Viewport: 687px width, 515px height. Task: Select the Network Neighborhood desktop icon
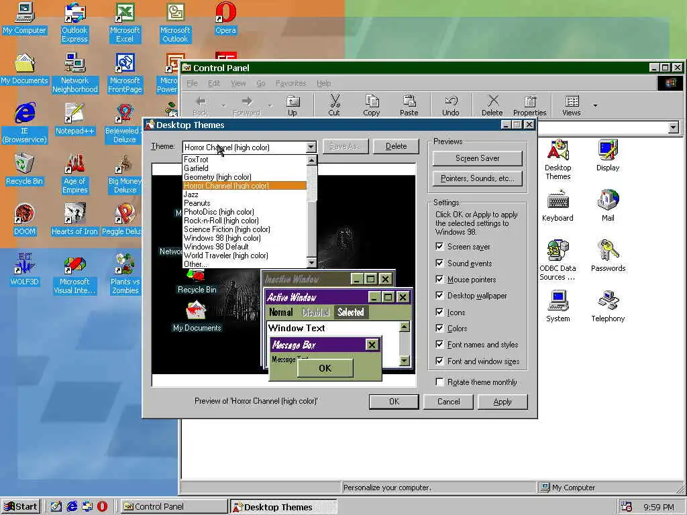point(75,72)
